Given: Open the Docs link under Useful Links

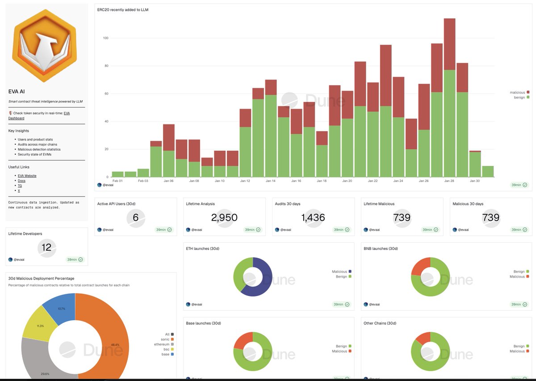Looking at the screenshot, I should (22, 181).
